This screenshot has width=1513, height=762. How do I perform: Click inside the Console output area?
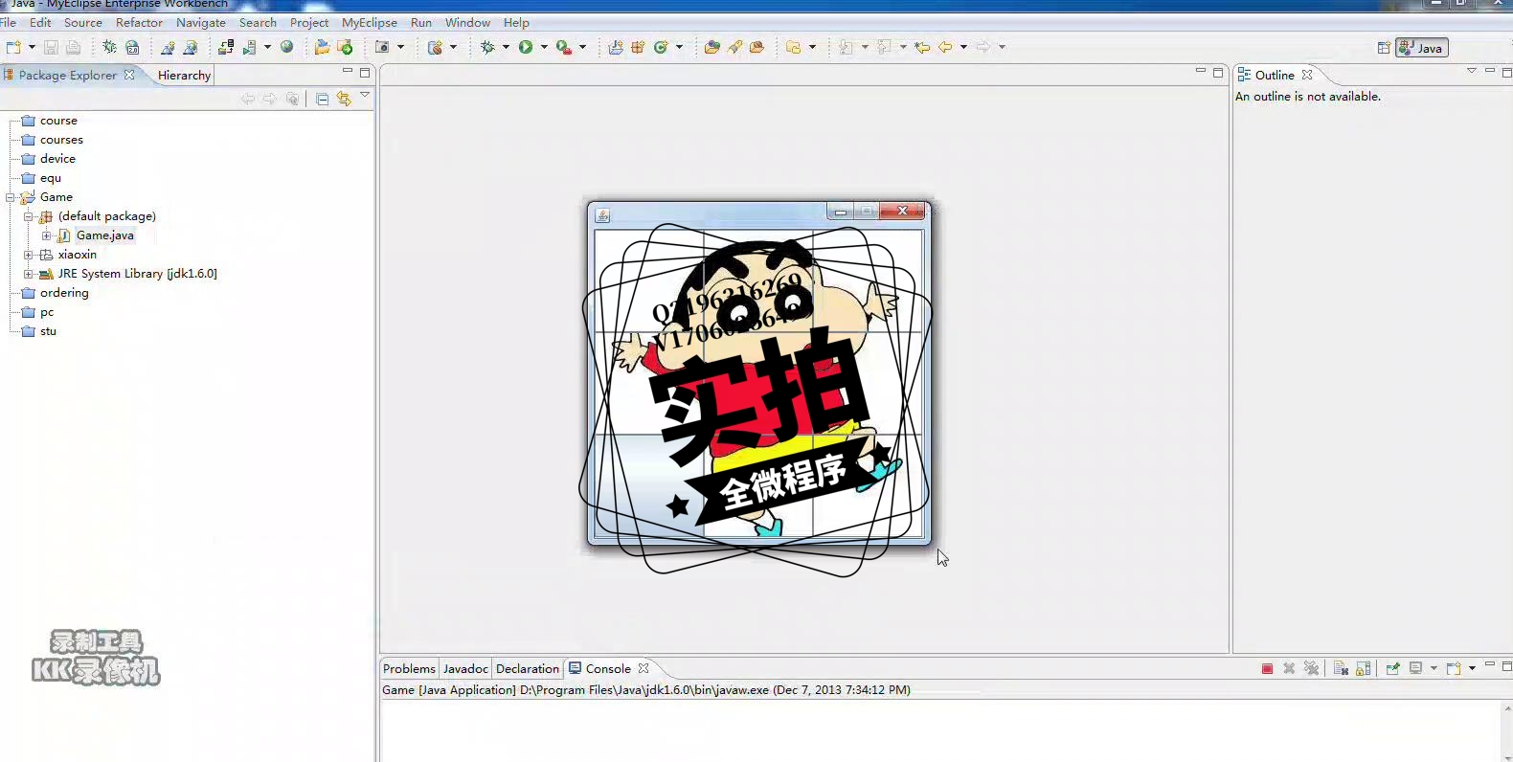click(941, 730)
